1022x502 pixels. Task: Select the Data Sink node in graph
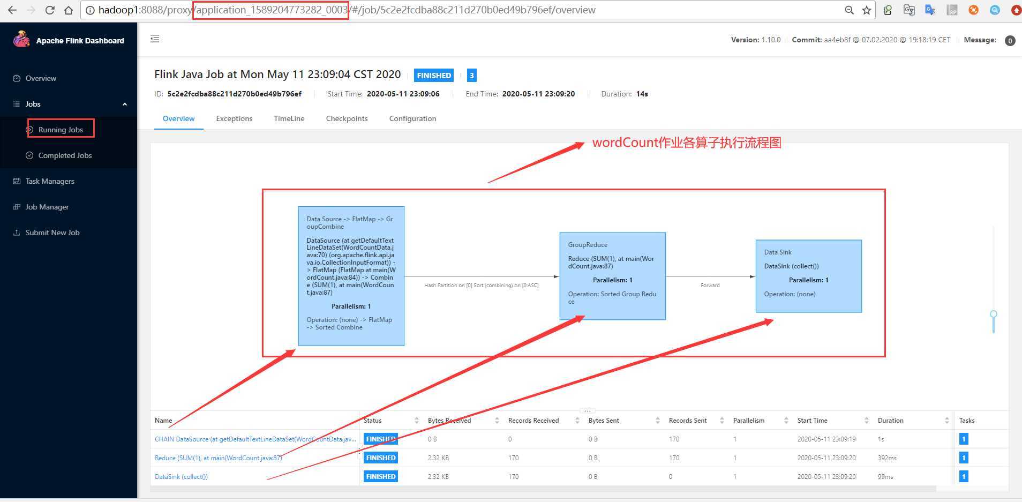coord(809,276)
